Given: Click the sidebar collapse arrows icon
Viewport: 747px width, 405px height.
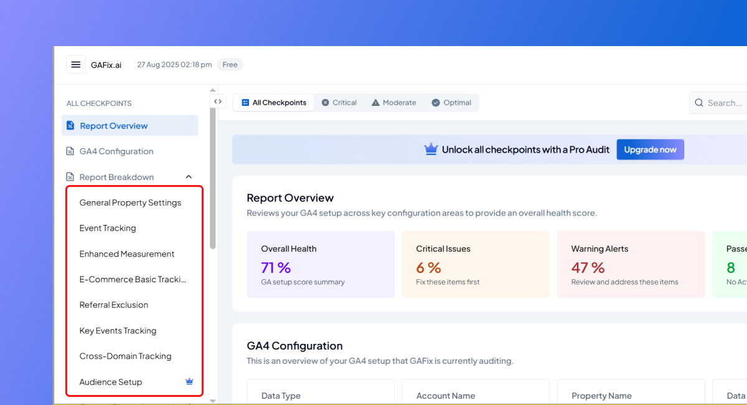Looking at the screenshot, I should tap(217, 102).
